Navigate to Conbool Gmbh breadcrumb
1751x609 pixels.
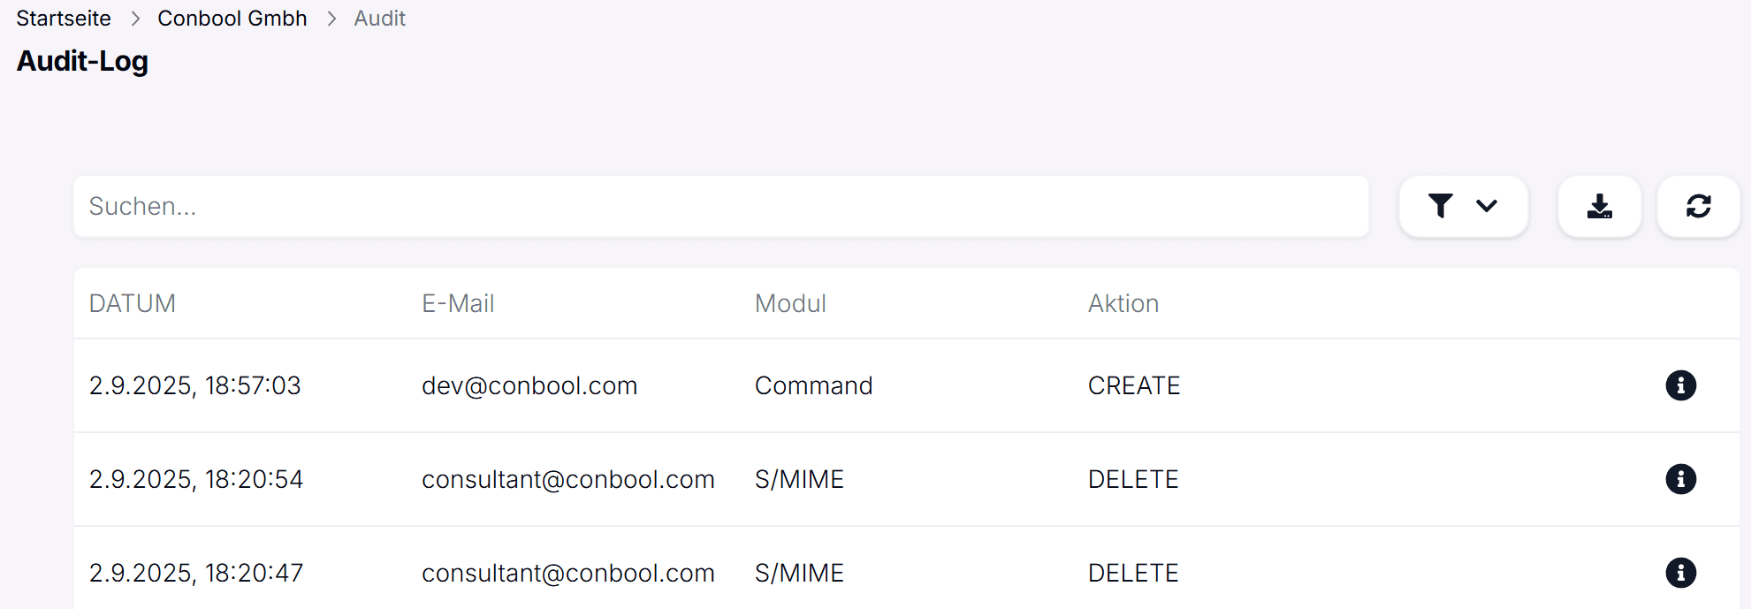tap(232, 19)
